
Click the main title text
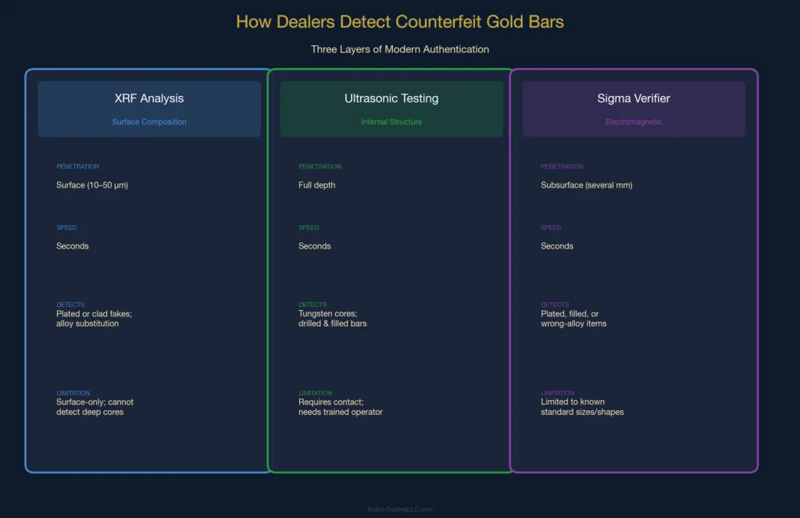pos(400,22)
